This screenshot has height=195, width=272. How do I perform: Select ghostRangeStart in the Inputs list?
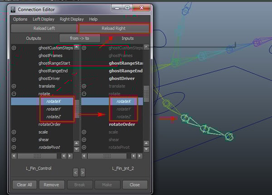tap(126, 63)
